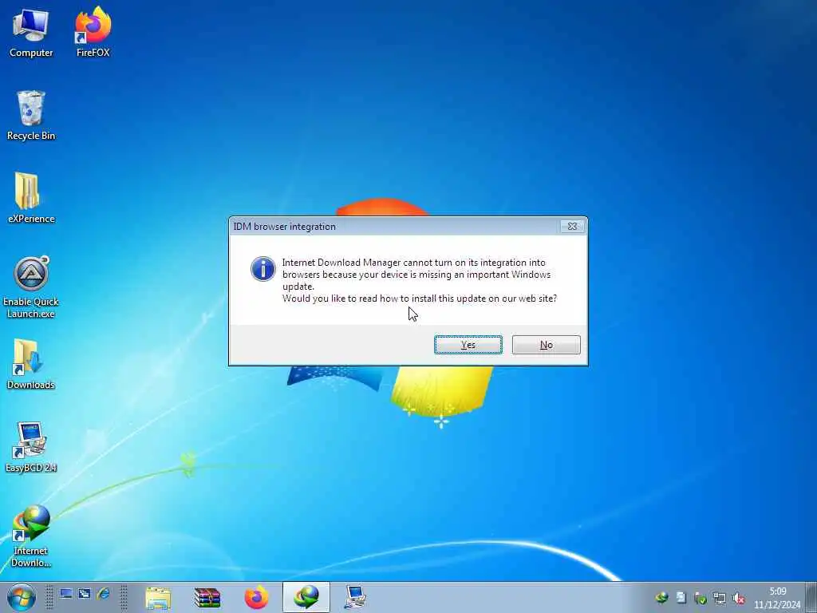Click No in IDM browser integration dialog
Viewport: 817px width, 613px height.
pyautogui.click(x=546, y=345)
